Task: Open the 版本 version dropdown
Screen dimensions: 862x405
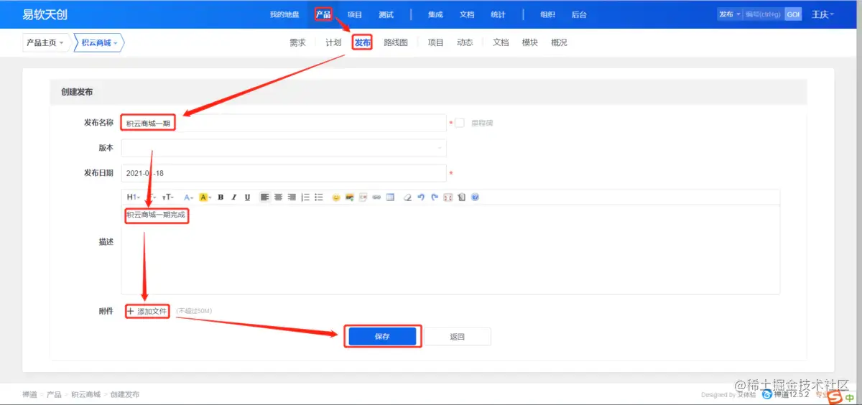Action: click(x=284, y=148)
